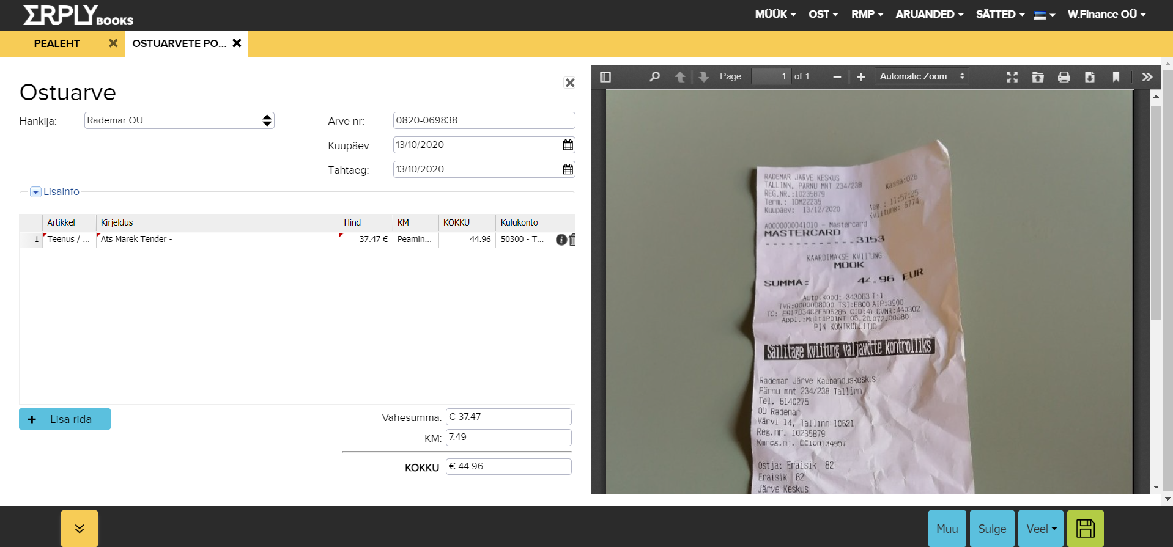
Task: Open the SÄTTED menu
Action: [1001, 14]
